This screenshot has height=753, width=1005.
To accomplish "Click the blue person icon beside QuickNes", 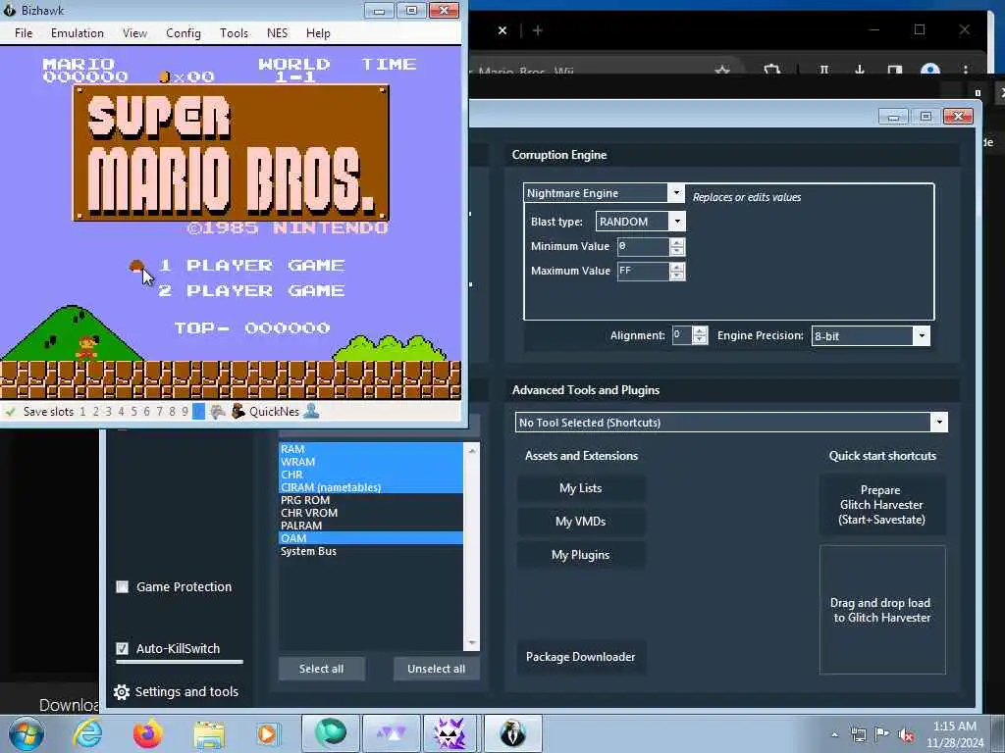I will [x=311, y=411].
